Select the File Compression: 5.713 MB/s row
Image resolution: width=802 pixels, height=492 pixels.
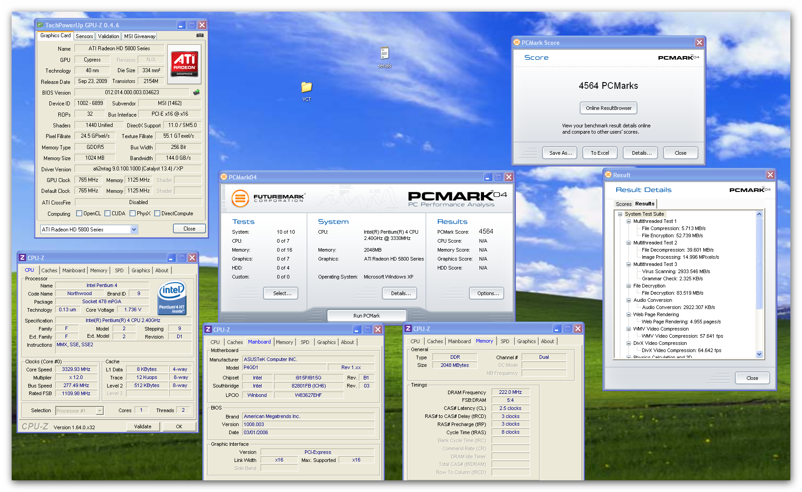673,228
